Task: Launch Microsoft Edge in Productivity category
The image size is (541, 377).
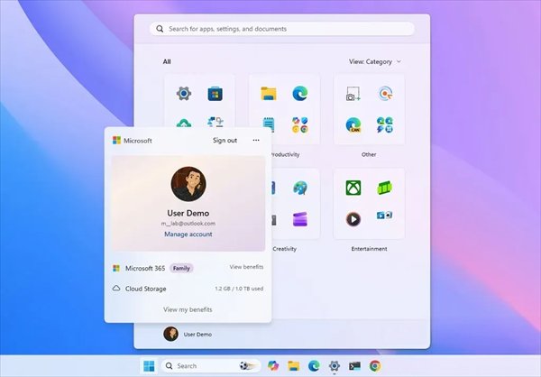Action: tap(300, 94)
